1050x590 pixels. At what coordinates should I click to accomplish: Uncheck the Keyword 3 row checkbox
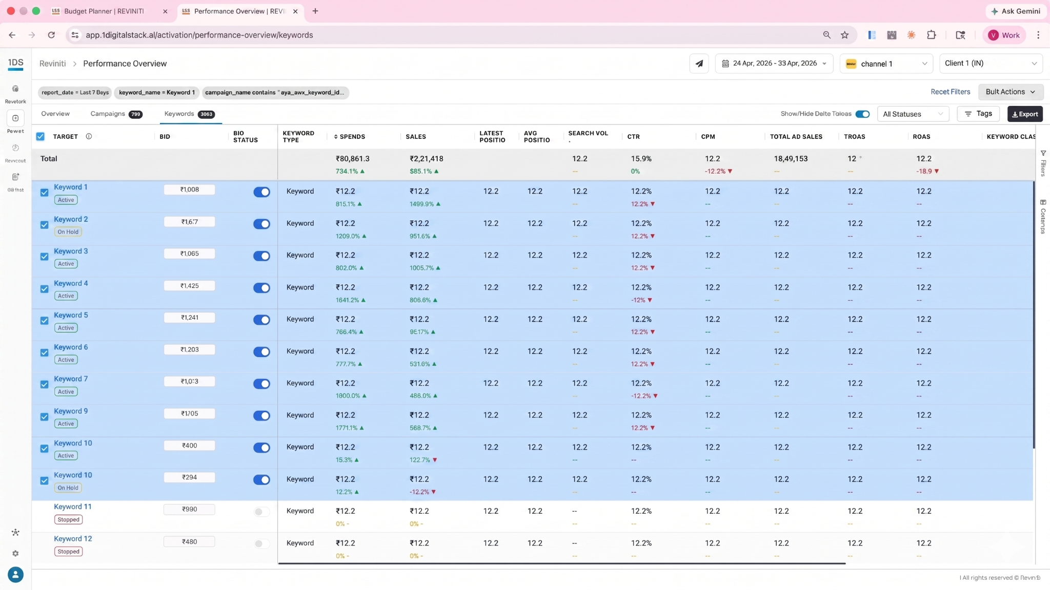point(45,257)
